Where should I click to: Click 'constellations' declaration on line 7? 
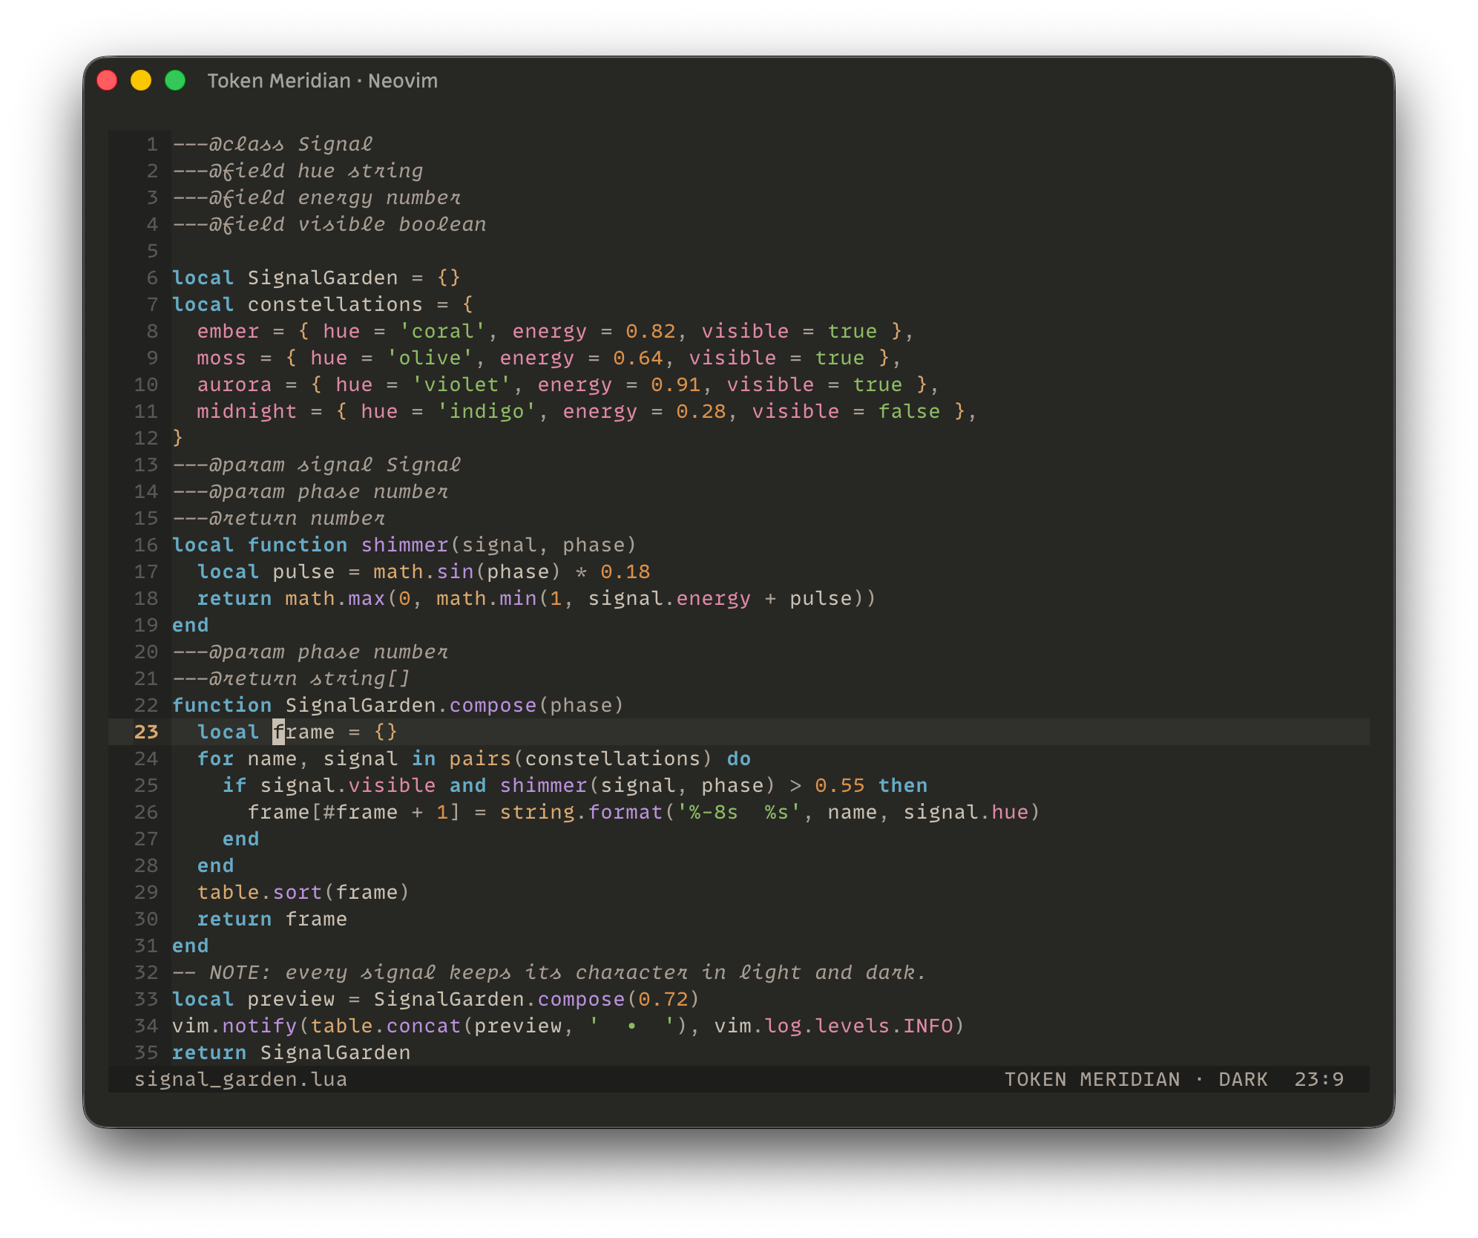pos(335,304)
